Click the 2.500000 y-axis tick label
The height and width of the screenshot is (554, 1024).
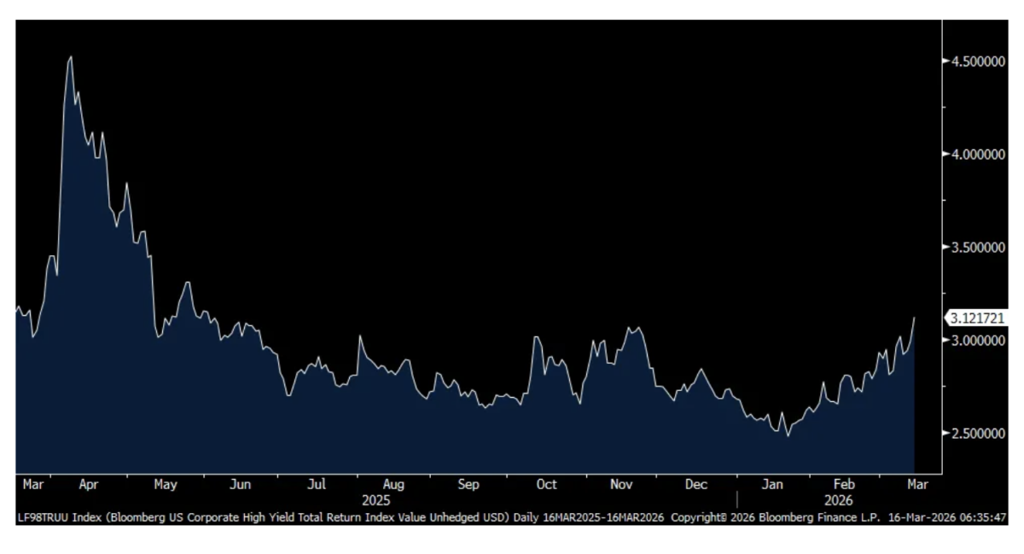975,434
